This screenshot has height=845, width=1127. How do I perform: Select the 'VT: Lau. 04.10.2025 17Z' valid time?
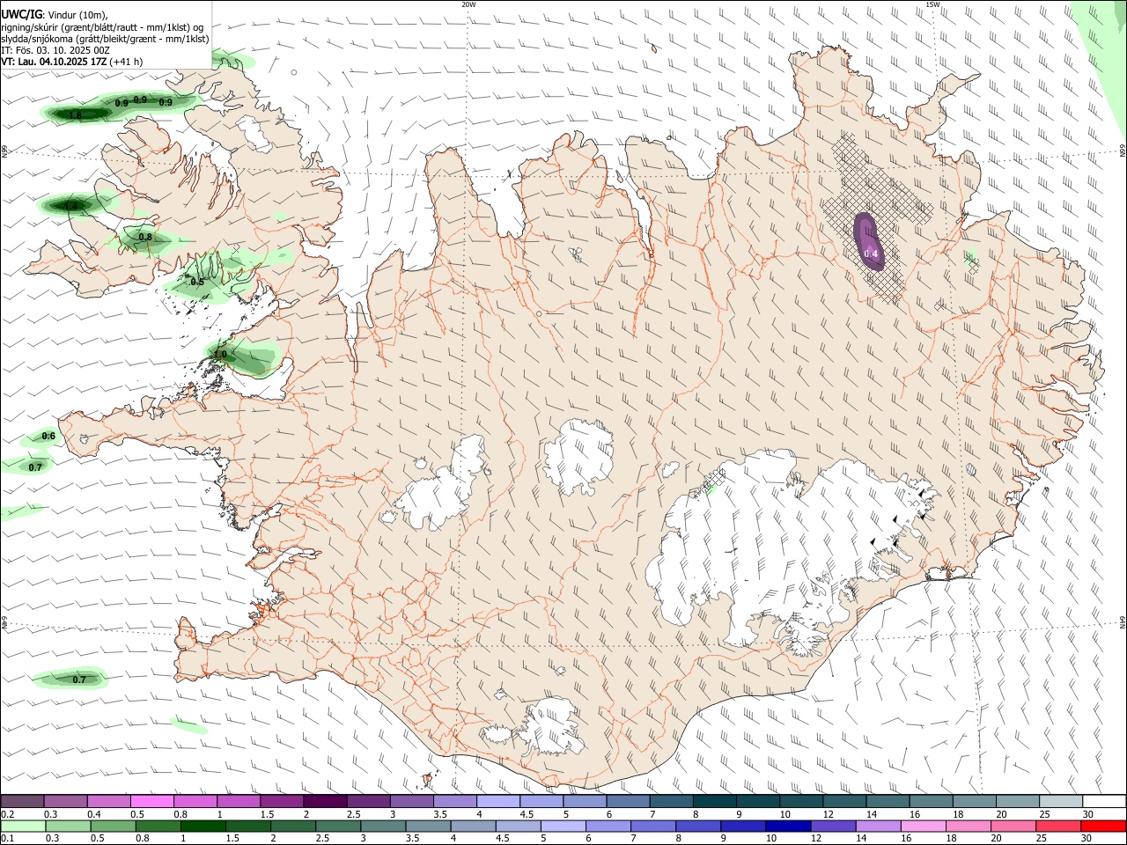tap(54, 62)
